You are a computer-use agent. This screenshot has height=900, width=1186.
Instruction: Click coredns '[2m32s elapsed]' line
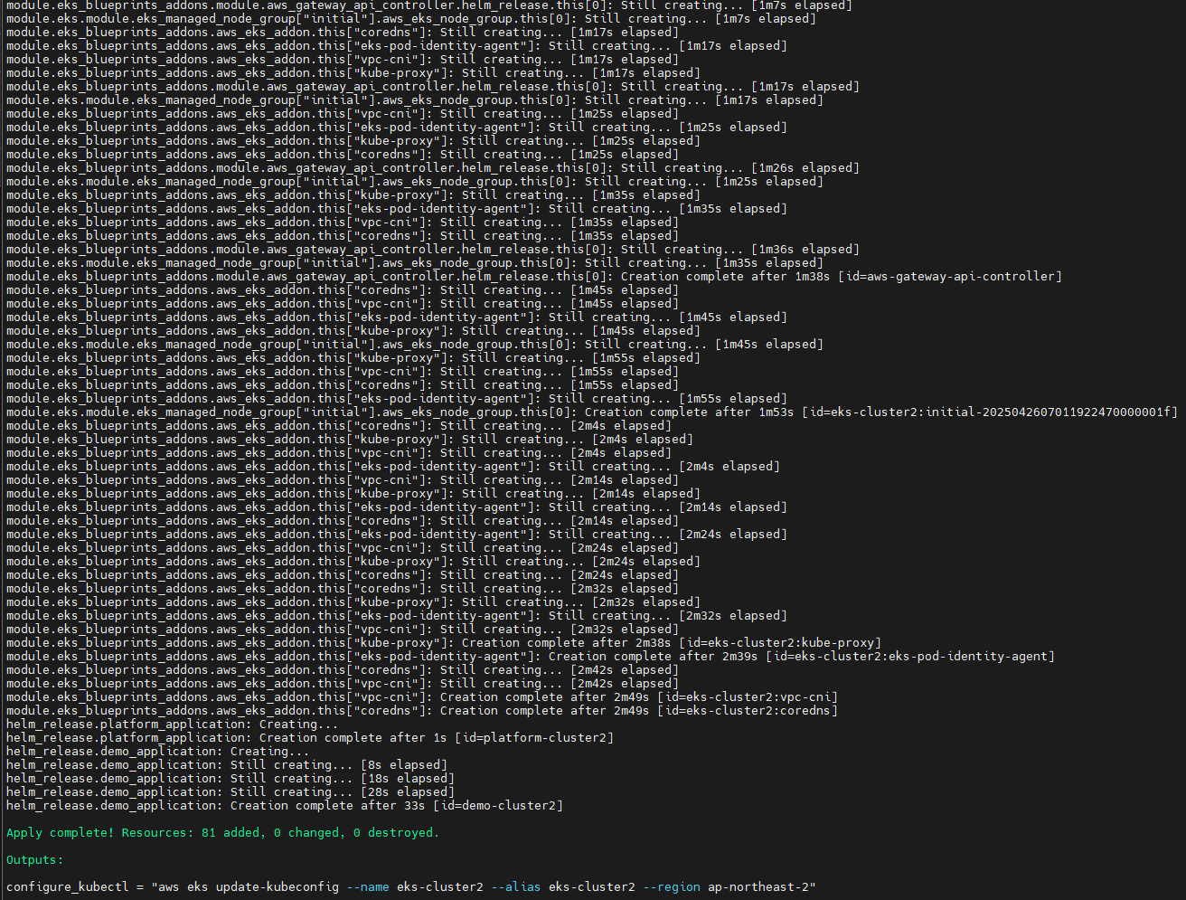[343, 588]
